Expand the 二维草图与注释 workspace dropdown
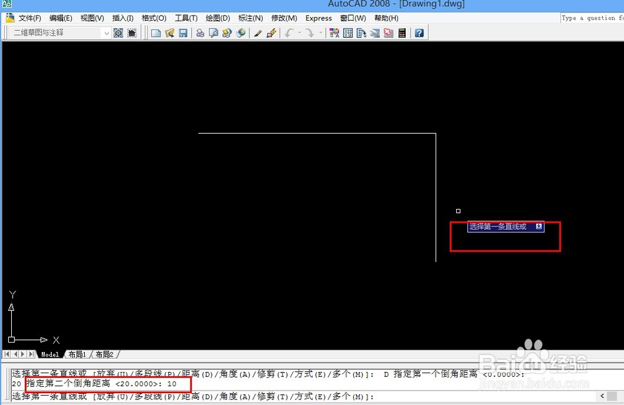Image resolution: width=624 pixels, height=405 pixels. coord(106,33)
